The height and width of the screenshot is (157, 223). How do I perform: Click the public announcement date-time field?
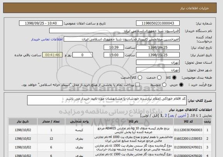[x=41, y=23]
